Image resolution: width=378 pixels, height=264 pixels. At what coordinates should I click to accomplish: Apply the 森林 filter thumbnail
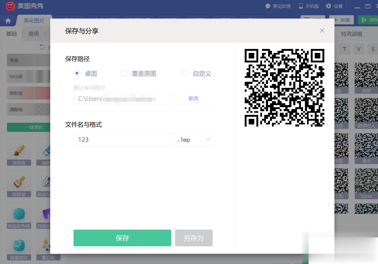(341, 113)
